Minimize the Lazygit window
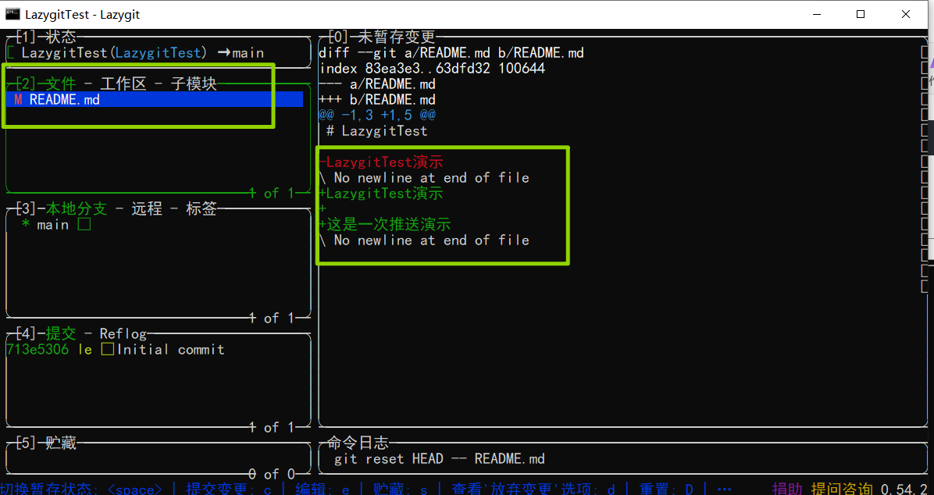The width and height of the screenshot is (934, 495). (x=815, y=14)
